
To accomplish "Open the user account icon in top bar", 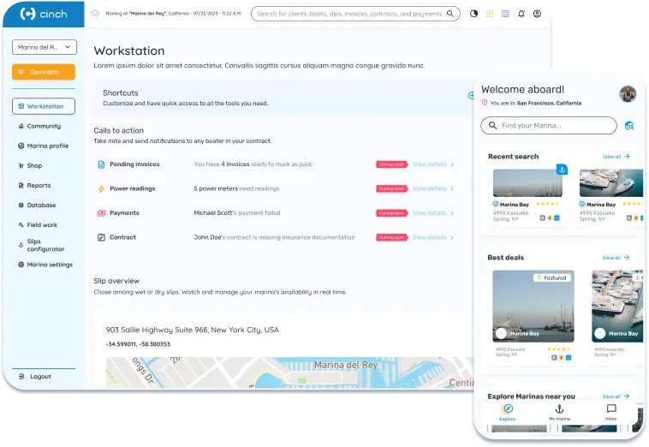I will [537, 14].
